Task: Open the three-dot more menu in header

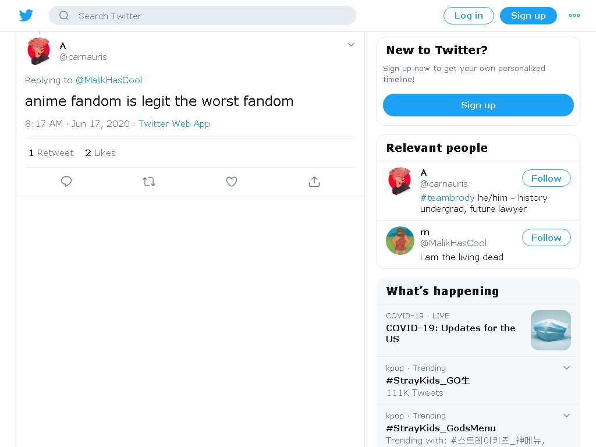Action: (x=574, y=16)
